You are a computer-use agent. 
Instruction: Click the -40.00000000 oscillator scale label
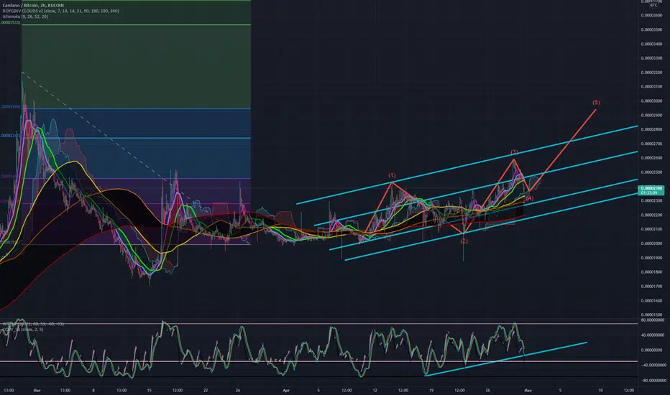pyautogui.click(x=653, y=365)
